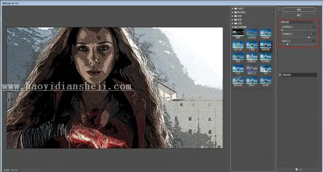Viewport: 323px width, 172px height.
Task: Open the filter name dropdown
Action: point(297,22)
